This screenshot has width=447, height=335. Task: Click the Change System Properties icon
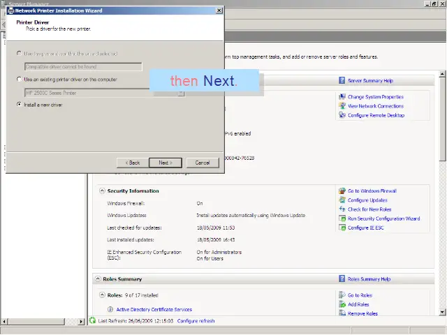coord(342,97)
